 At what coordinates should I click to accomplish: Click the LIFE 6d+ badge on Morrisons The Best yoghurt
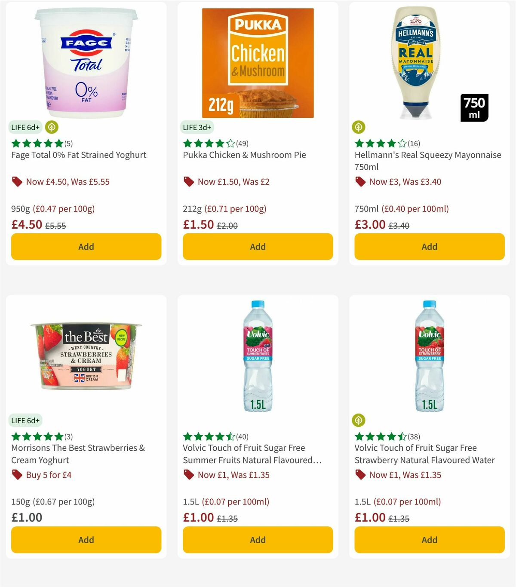(25, 420)
